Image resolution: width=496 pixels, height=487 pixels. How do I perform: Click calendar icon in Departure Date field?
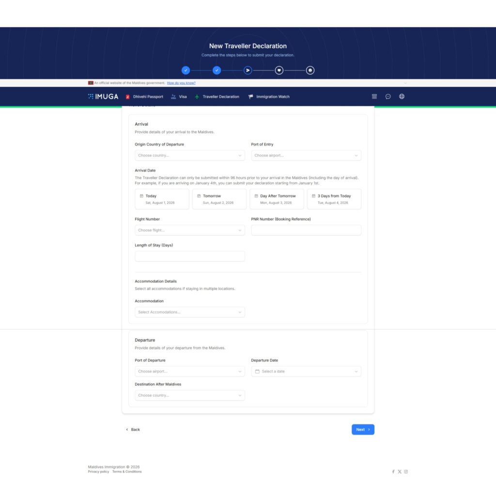pyautogui.click(x=257, y=372)
